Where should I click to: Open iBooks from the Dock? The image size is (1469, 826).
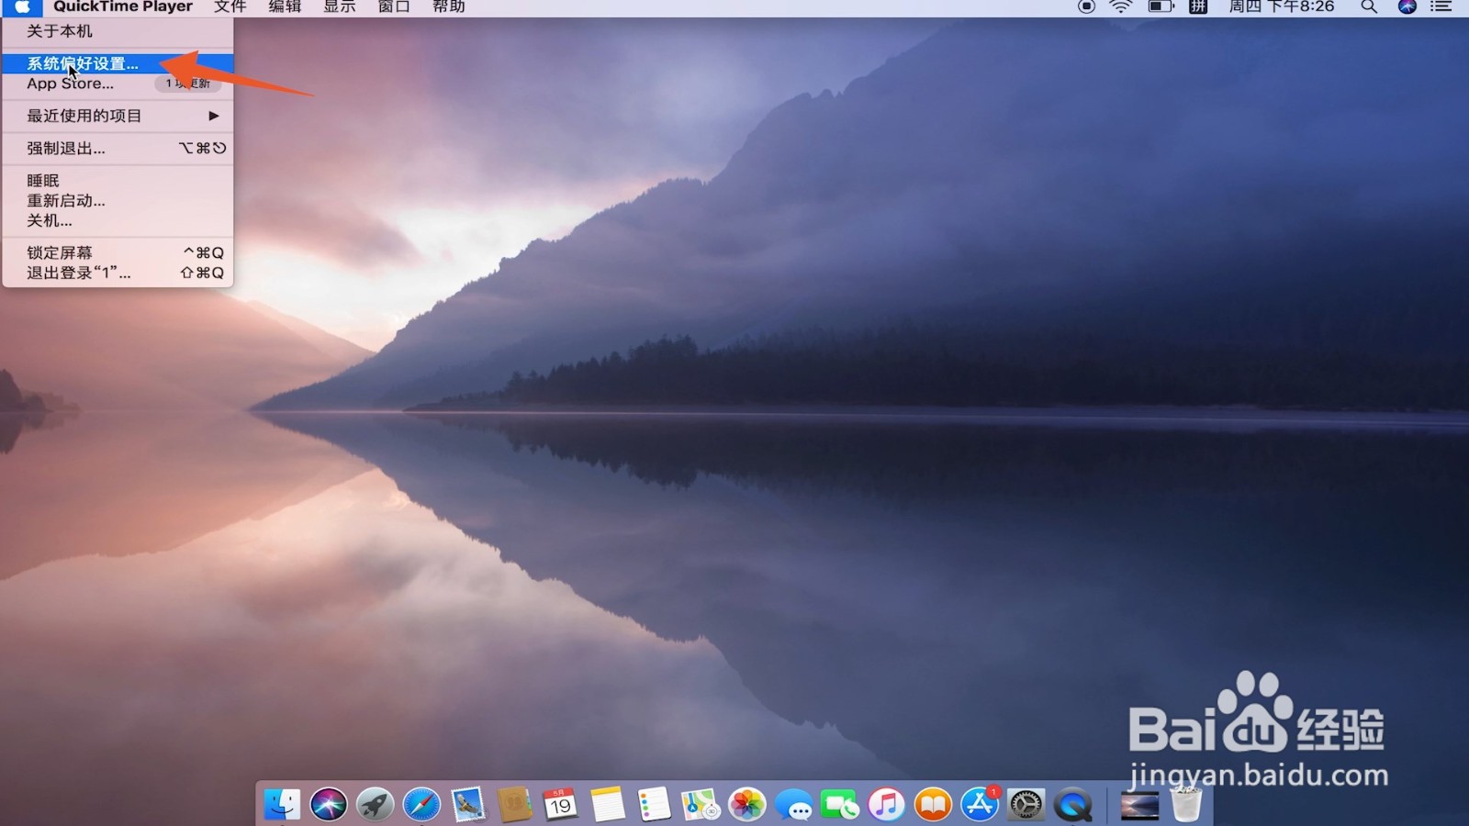933,805
